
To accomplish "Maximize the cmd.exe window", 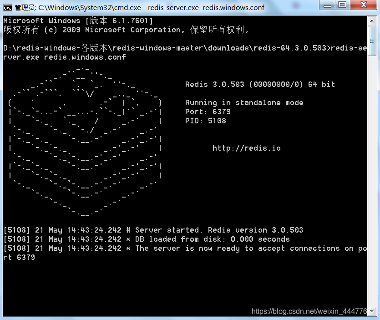I will (x=342, y=5).
